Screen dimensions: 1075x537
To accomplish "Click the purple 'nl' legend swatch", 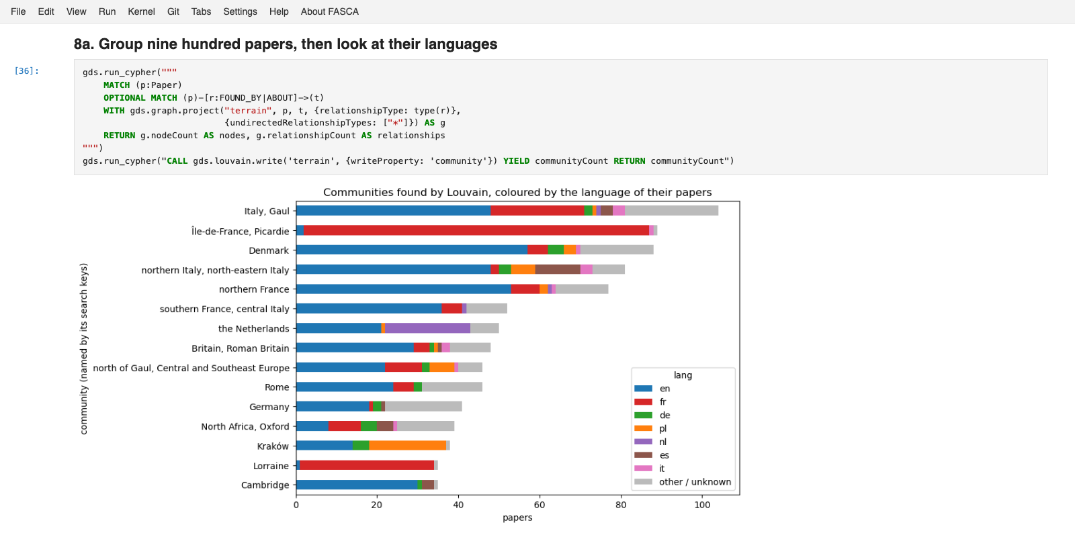I will (643, 442).
